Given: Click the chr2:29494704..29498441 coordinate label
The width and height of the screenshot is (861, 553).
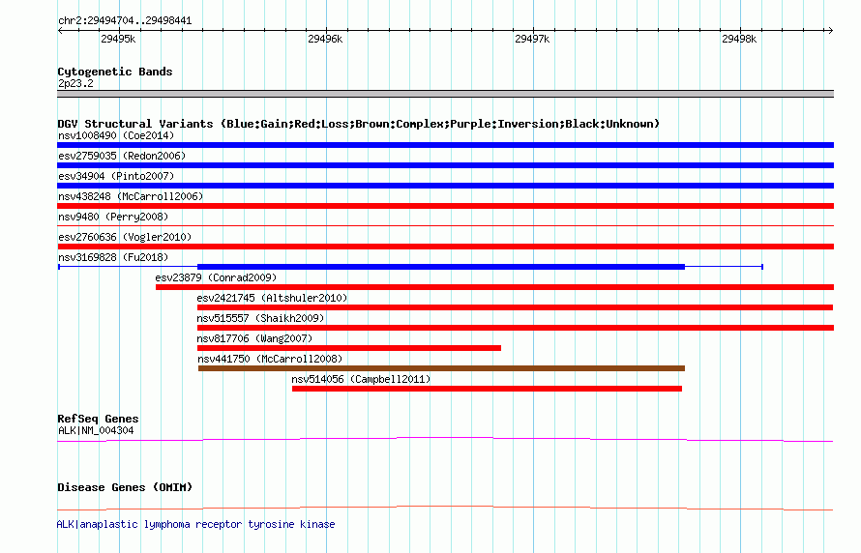Looking at the screenshot, I should pyautogui.click(x=125, y=21).
